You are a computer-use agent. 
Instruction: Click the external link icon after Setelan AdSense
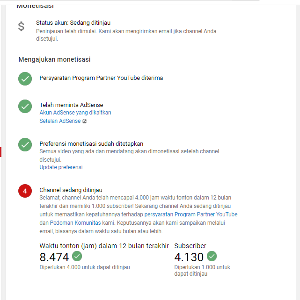pyautogui.click(x=85, y=121)
